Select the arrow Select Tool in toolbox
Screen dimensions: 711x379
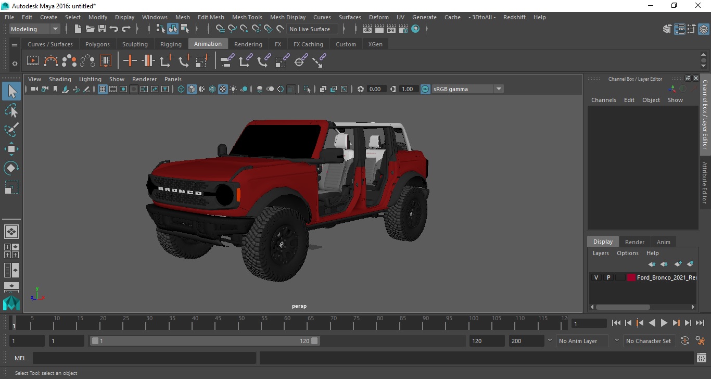pyautogui.click(x=11, y=92)
